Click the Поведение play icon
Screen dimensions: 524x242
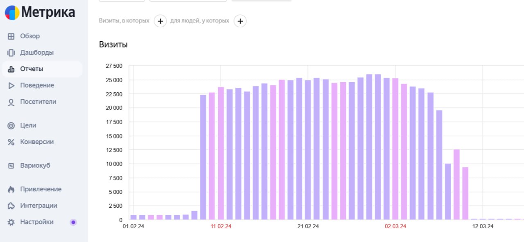pos(11,85)
